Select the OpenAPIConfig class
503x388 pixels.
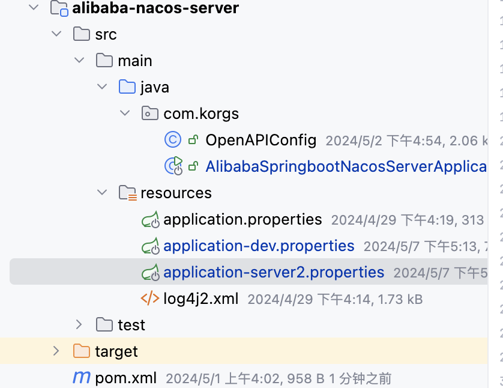[261, 139]
